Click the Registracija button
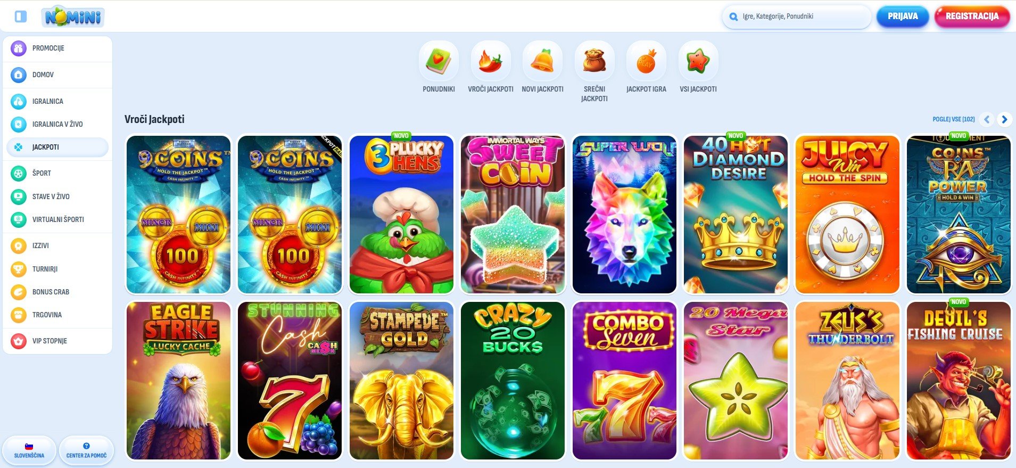 [x=972, y=17]
